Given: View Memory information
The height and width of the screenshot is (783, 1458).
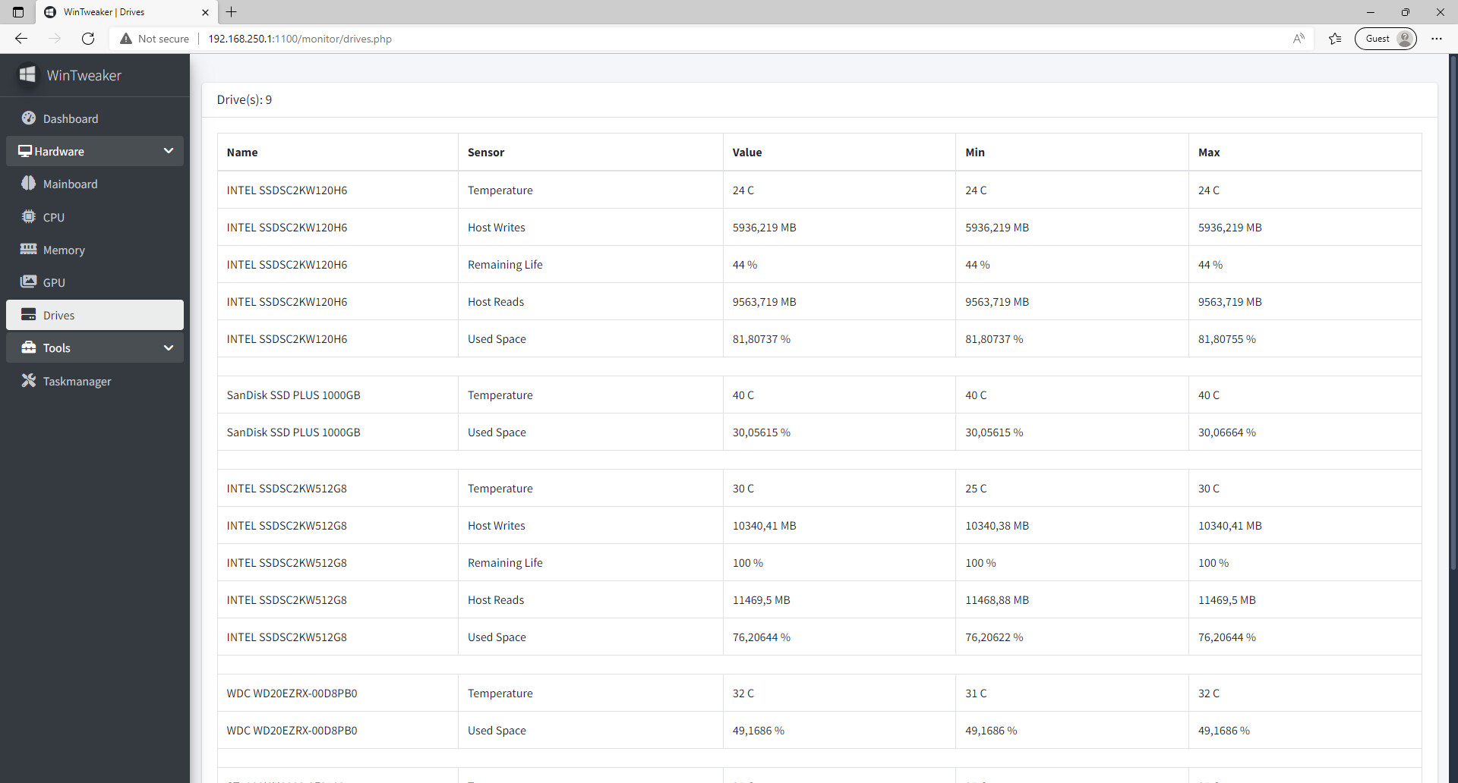Looking at the screenshot, I should point(64,250).
